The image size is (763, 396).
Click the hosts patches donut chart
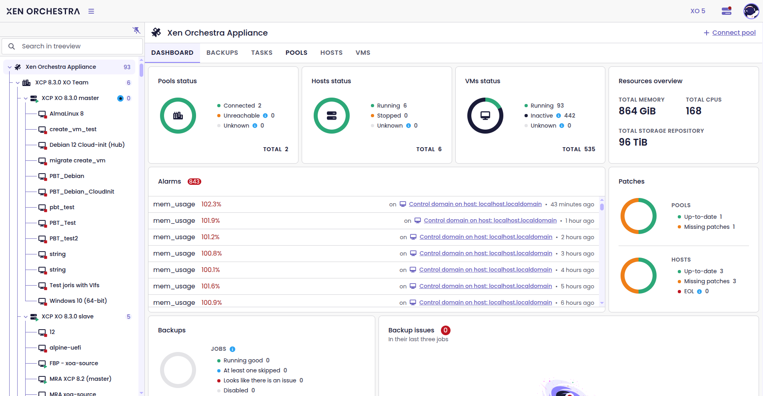(x=639, y=276)
